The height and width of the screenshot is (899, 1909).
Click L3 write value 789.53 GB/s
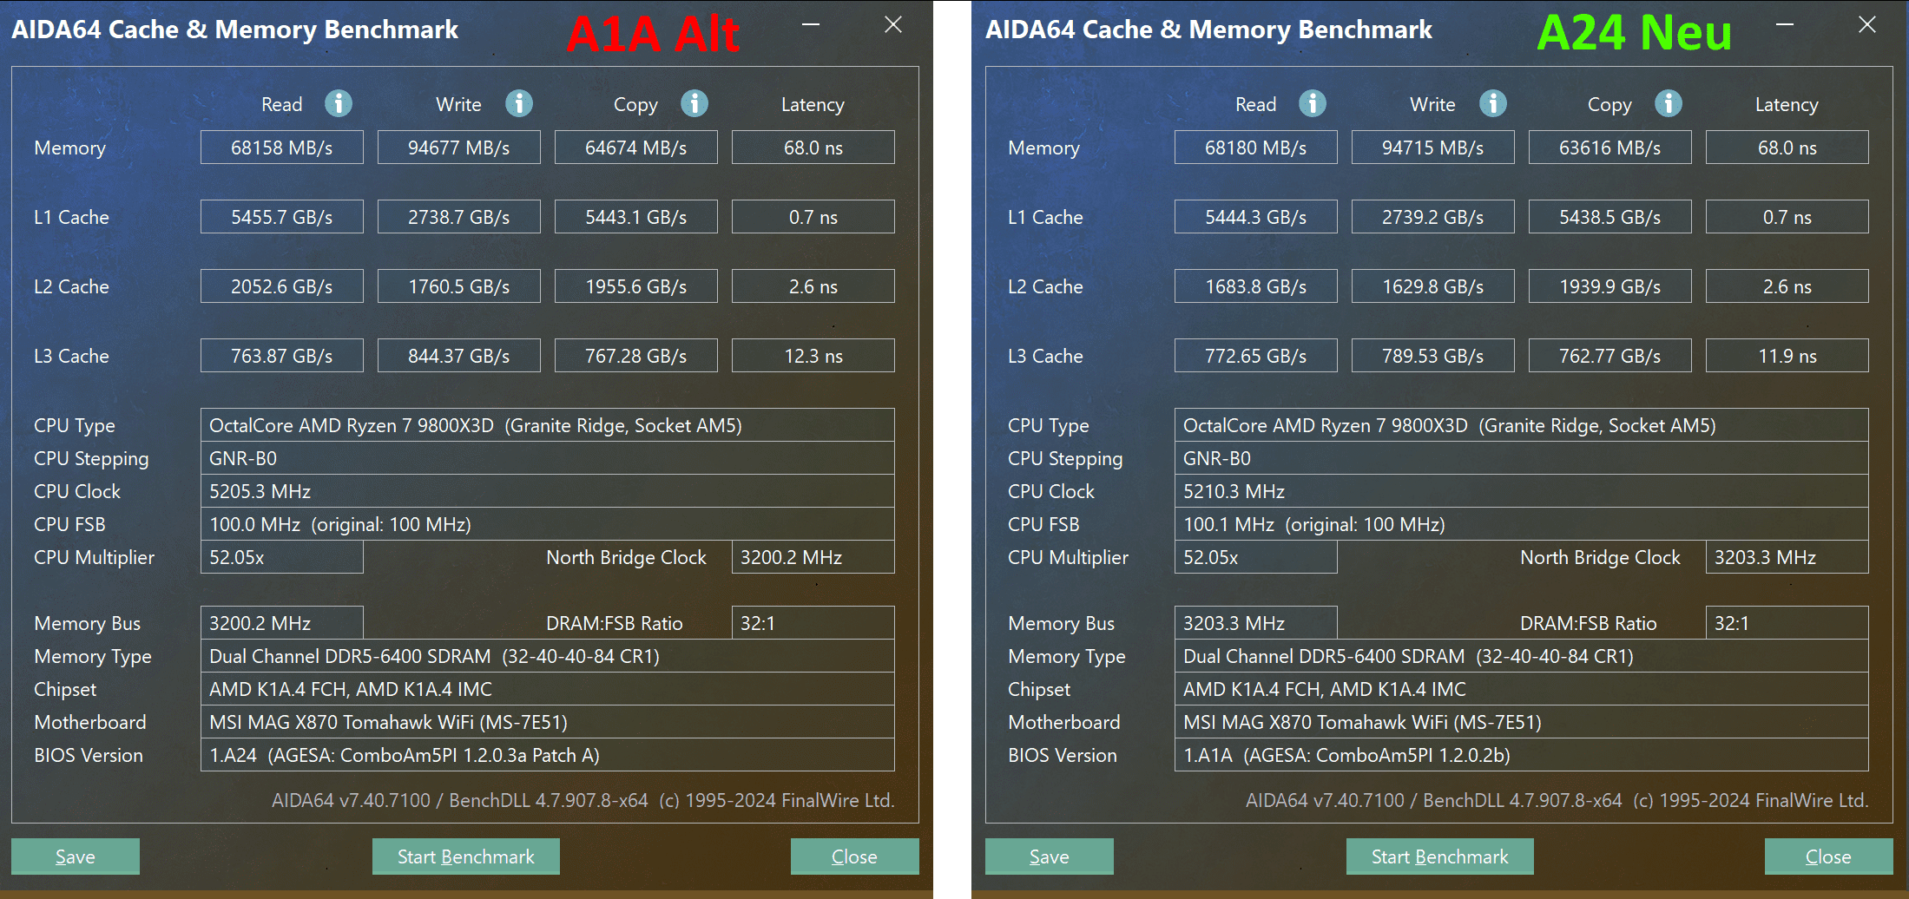click(1433, 356)
